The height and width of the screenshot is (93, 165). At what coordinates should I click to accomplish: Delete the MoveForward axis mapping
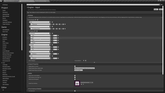(x=52, y=33)
